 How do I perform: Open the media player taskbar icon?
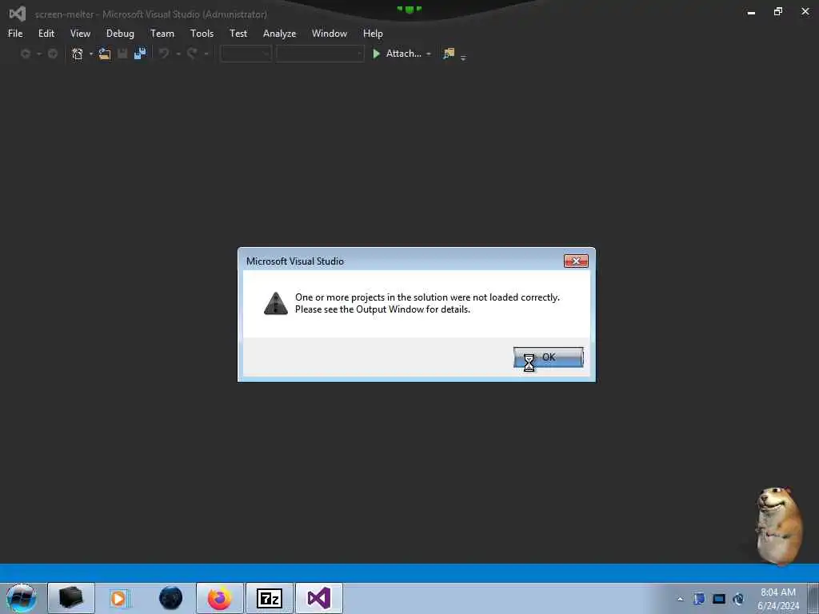coord(119,598)
